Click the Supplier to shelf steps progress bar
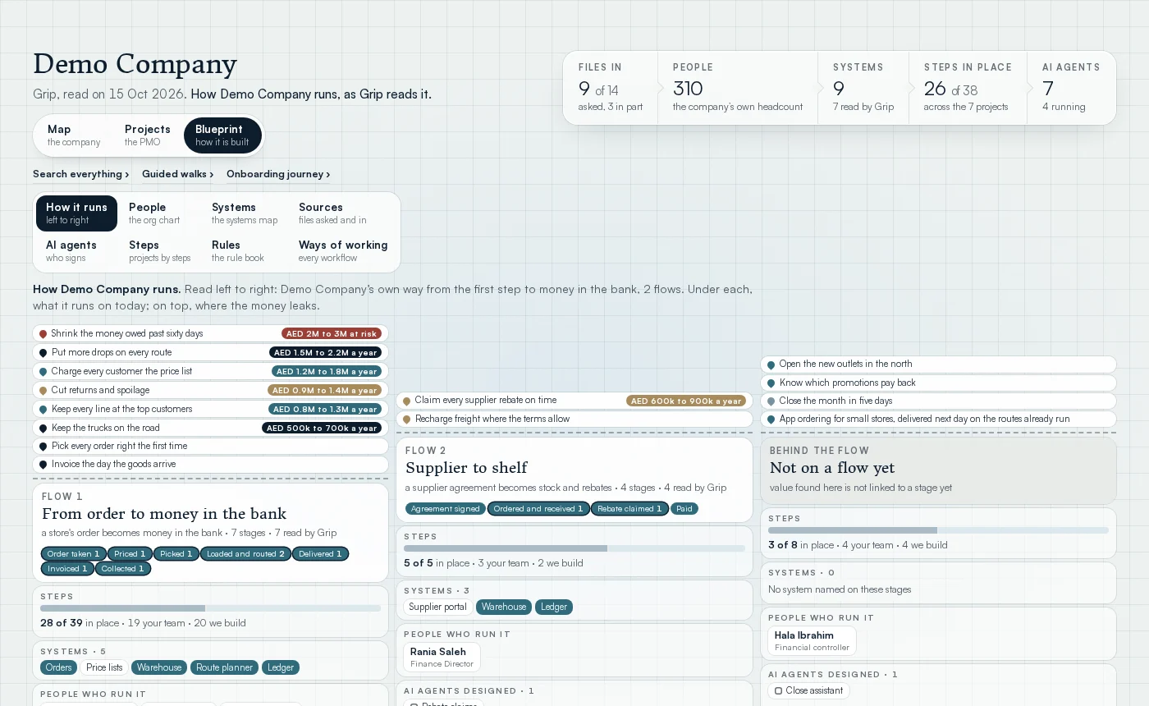Screen dimensions: 1149x706 click(574, 548)
